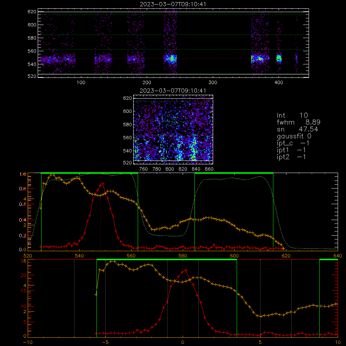Click the 300 tick label under top image

(213, 83)
